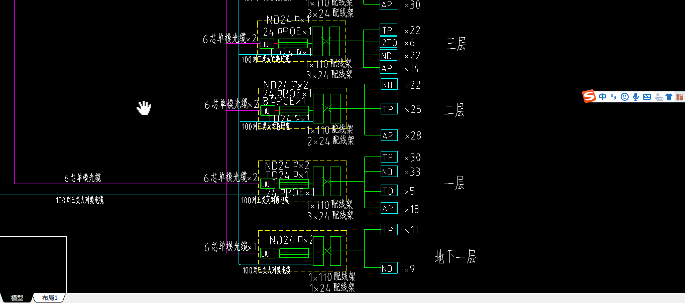The width and height of the screenshot is (685, 303).
Task: Select the TD outlet box
Action: point(388,191)
